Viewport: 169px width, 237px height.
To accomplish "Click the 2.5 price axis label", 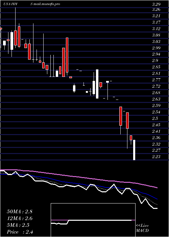I will point(155,118).
